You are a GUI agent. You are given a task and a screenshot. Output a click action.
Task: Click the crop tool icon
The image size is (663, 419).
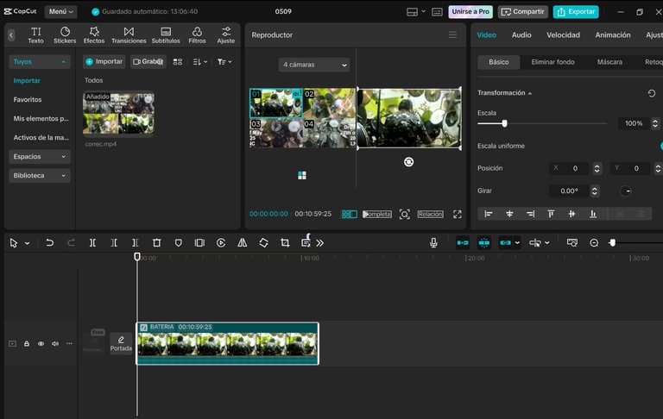285,243
